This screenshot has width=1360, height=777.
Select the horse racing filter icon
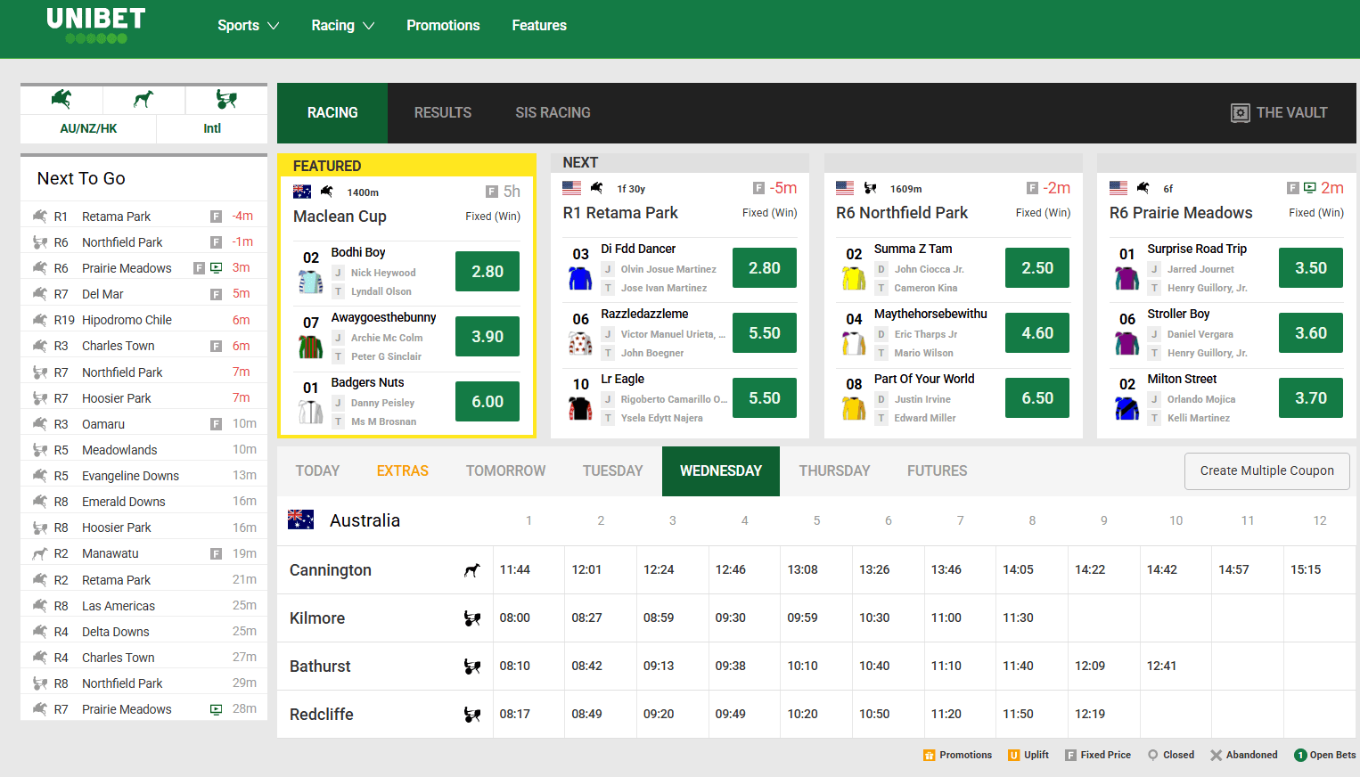(x=61, y=99)
